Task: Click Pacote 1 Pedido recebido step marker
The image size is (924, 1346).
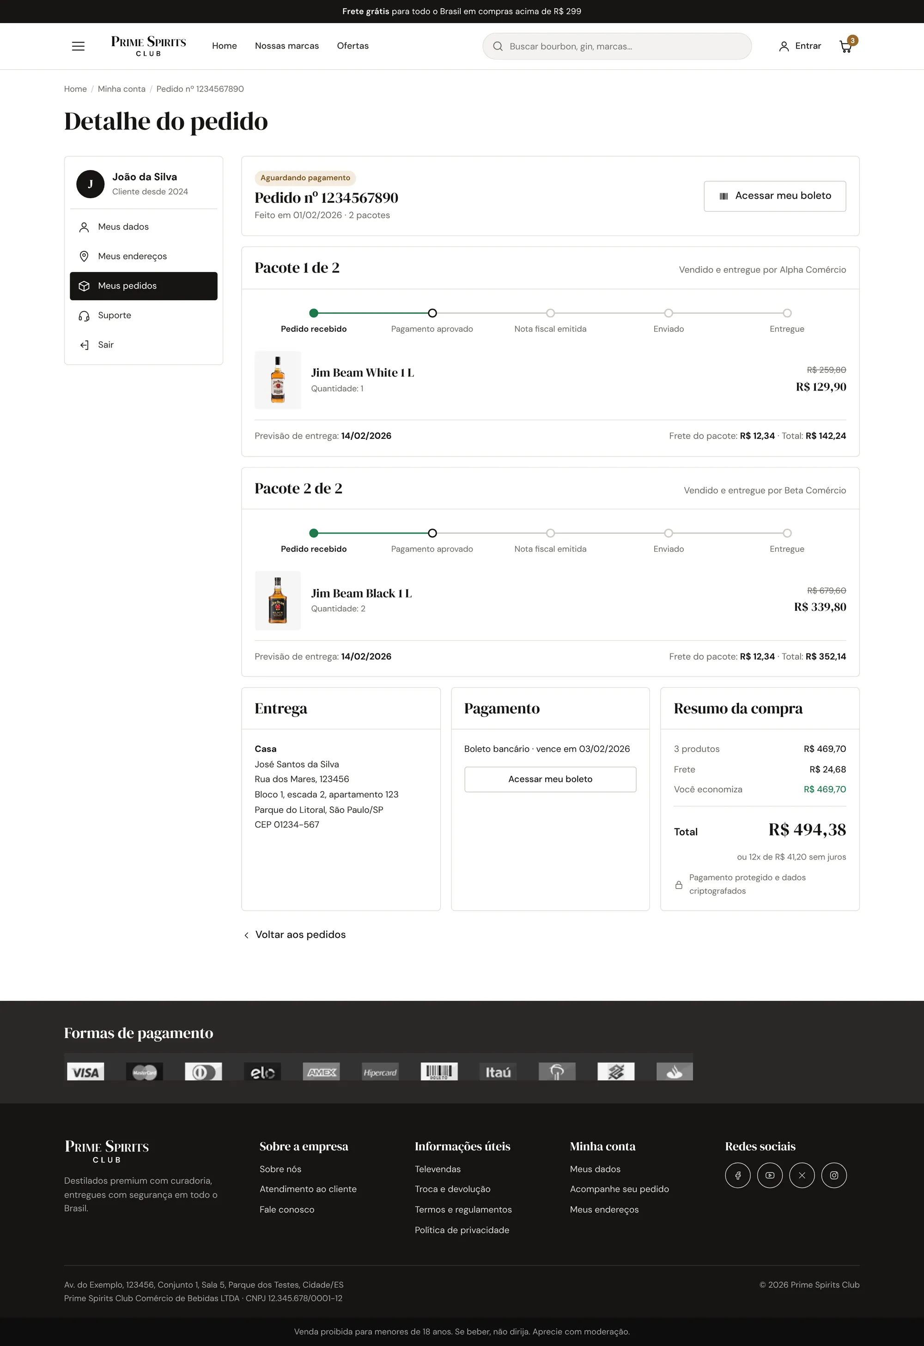Action: pos(314,313)
